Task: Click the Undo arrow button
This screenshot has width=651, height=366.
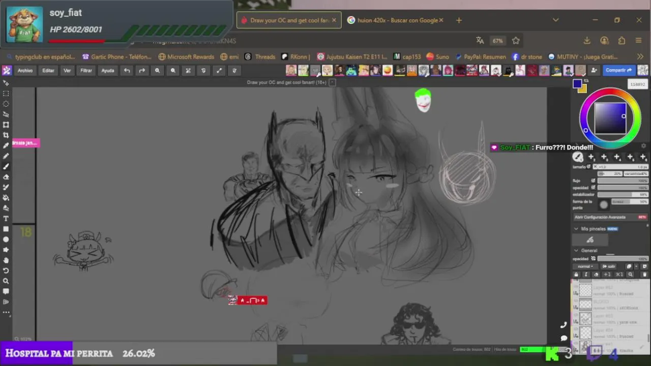Action: (127, 71)
